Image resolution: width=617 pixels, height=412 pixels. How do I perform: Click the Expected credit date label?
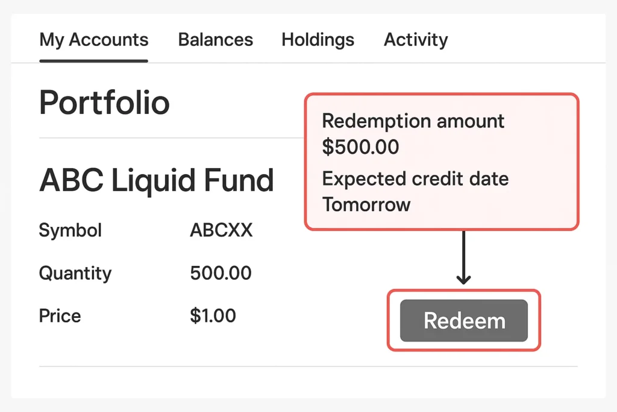[x=415, y=179]
